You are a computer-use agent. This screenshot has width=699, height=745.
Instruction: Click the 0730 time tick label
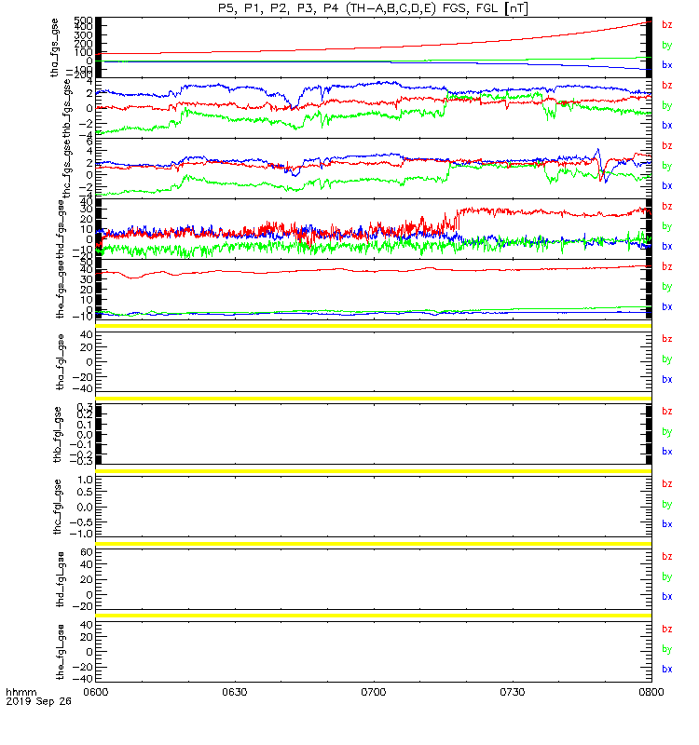[512, 692]
